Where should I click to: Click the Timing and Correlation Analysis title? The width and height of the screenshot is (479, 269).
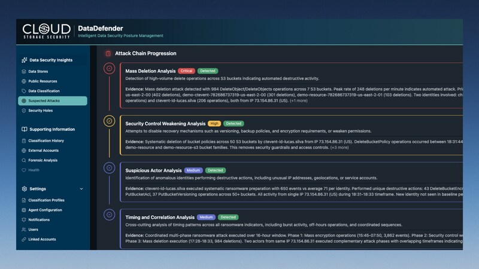(x=160, y=217)
